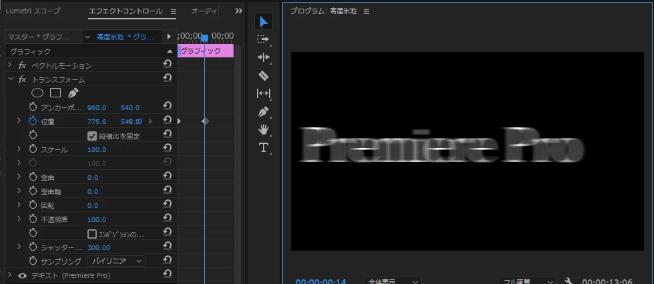Toggle ベクトルモーション fx enable

coord(23,65)
